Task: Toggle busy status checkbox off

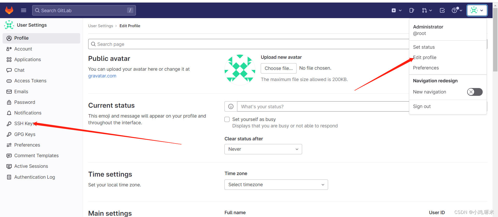Action: click(227, 119)
